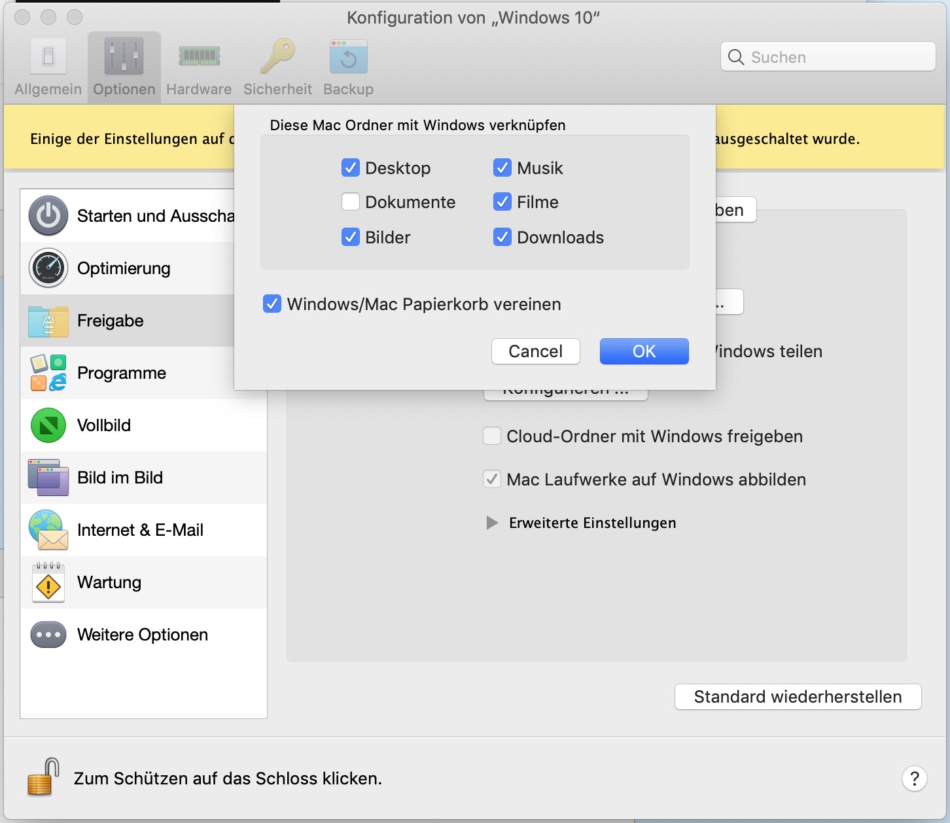
Task: Click Standard wiederherstellen button
Action: [x=798, y=697]
